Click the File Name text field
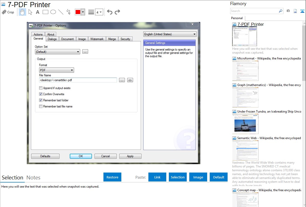This screenshot has height=207, width=306. coord(78,80)
